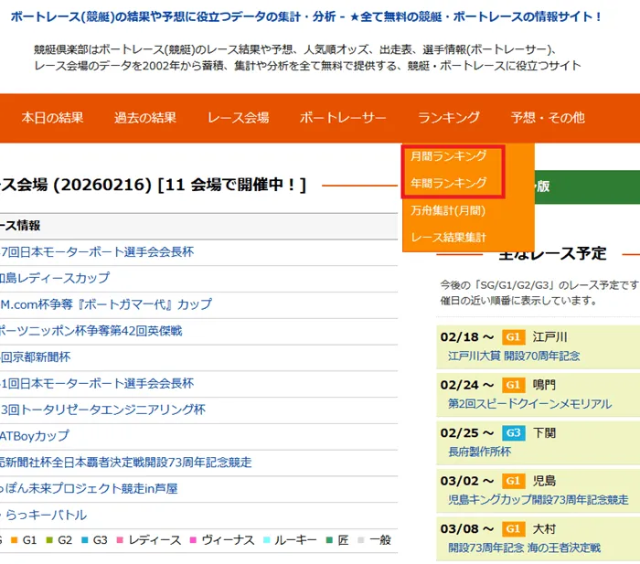Select 年間ランキング from the dropdown

[x=448, y=183]
